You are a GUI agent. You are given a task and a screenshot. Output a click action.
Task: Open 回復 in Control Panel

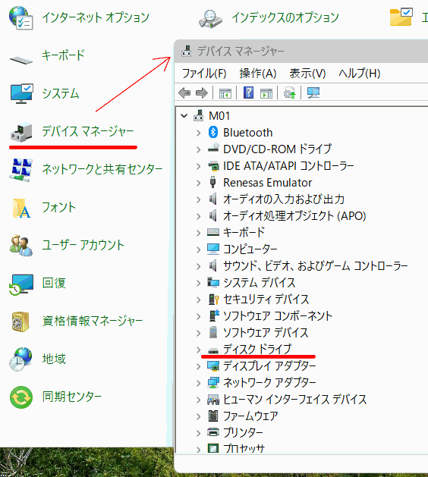54,283
